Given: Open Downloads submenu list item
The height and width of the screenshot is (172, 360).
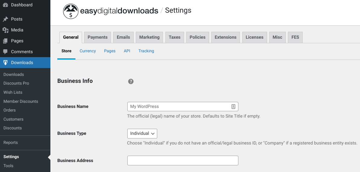Looking at the screenshot, I should click(x=14, y=74).
